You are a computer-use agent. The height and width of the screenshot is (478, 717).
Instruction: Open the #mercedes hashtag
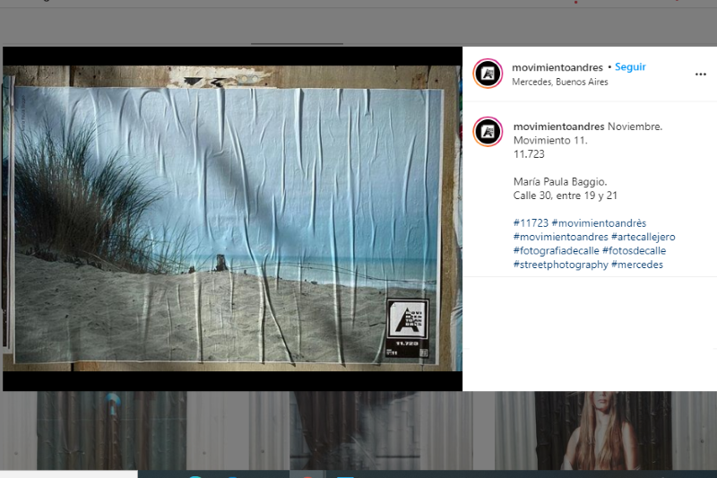pyautogui.click(x=637, y=265)
